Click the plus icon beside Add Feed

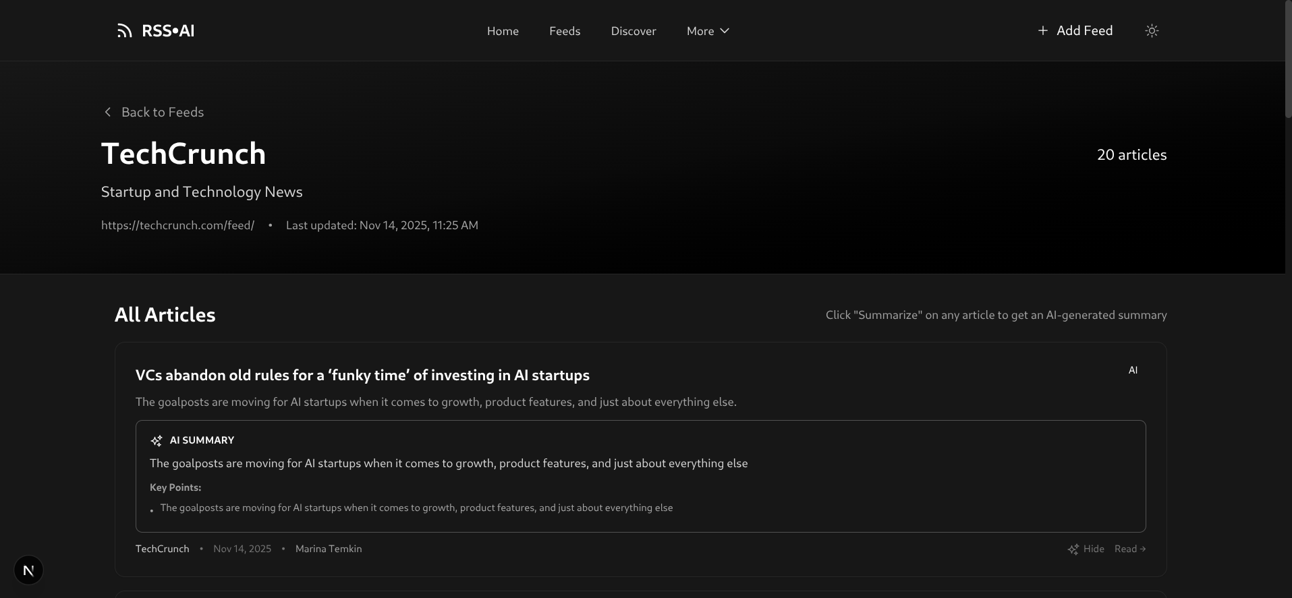click(1042, 30)
